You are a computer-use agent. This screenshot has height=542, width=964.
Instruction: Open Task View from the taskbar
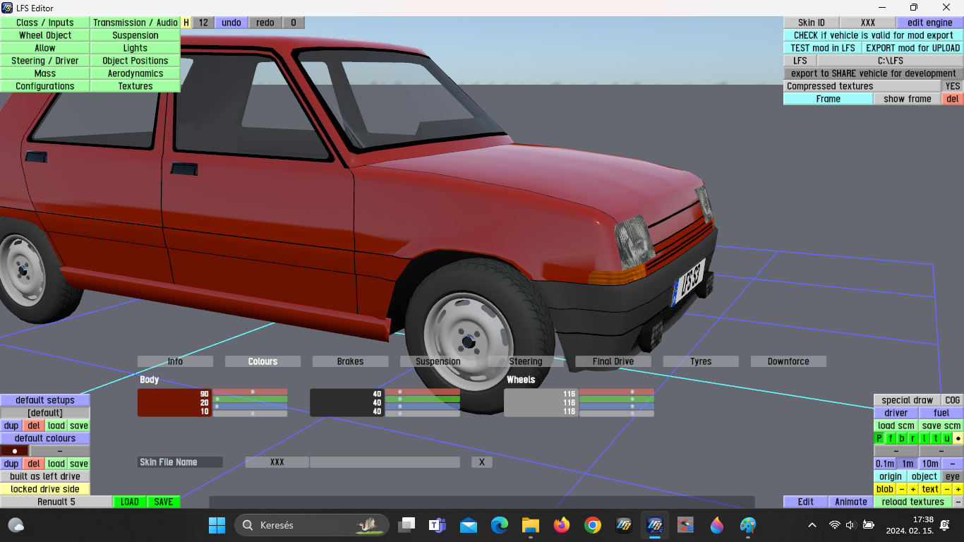pyautogui.click(x=406, y=525)
